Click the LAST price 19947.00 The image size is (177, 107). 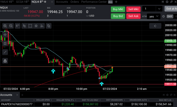click(35, 12)
